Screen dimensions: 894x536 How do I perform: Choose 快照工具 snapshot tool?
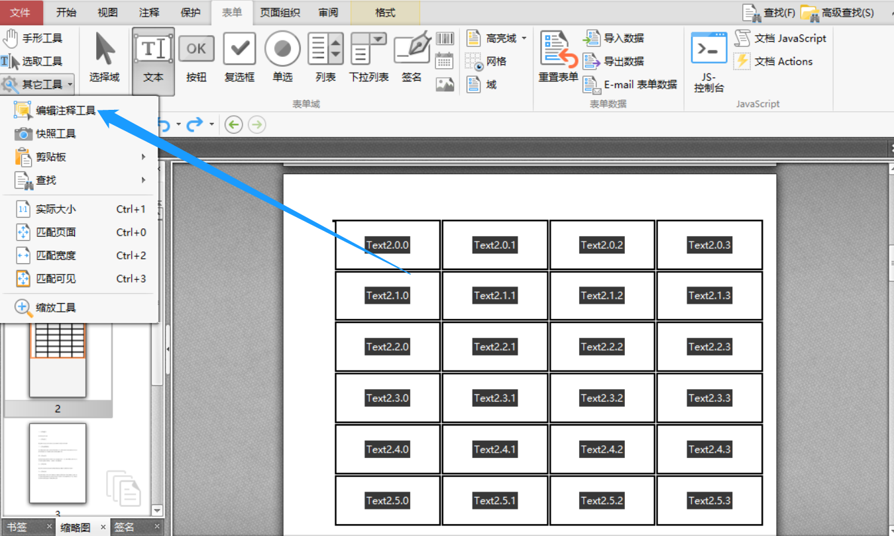[80, 134]
